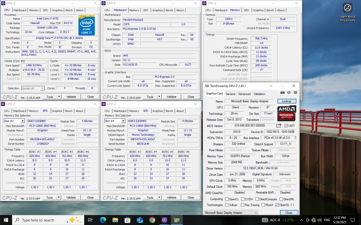Toggle the Vulkan checkbox
Viewport: 361px width, 225px height.
pos(227,205)
